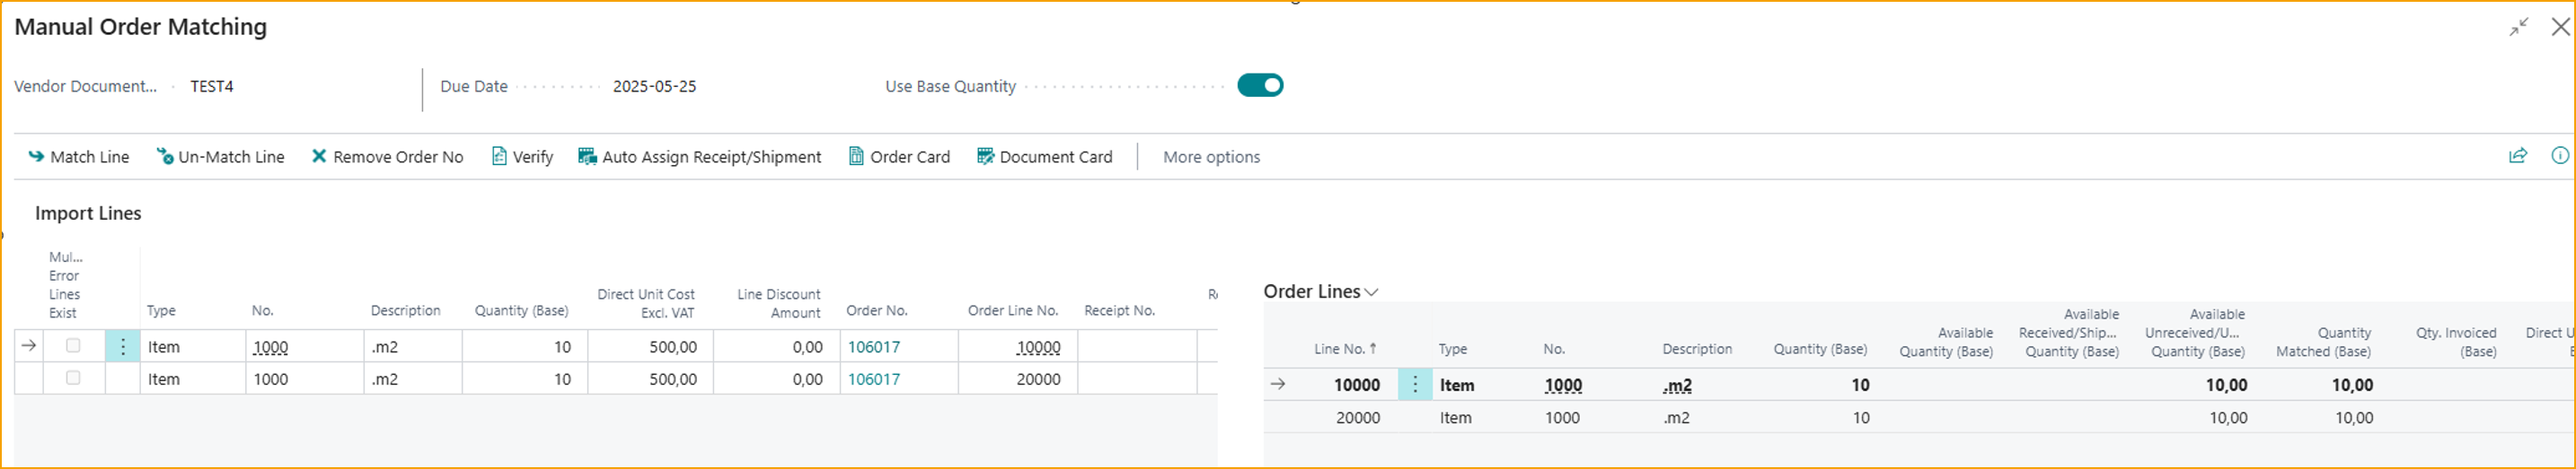Click the Verify document icon
Screen dimensions: 2576x469
coord(499,157)
